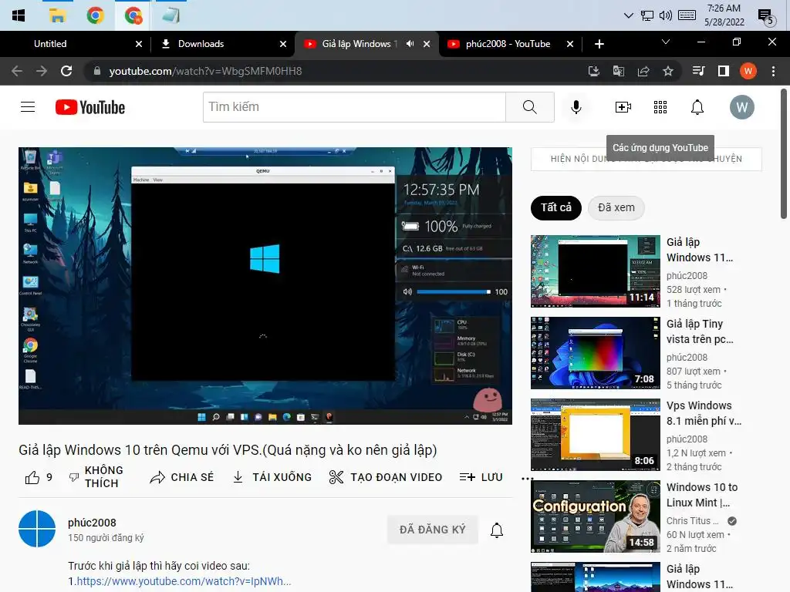The height and width of the screenshot is (592, 790).
Task: Click title Giả lập Tiny vista trên pc
Action: coord(699,331)
